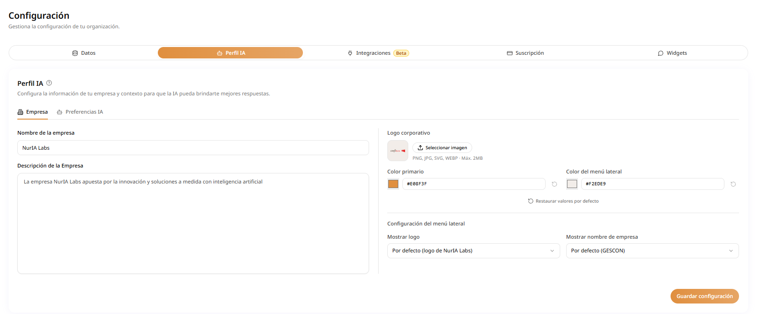This screenshot has height=314, width=760.
Task: Select the Empresa sub-tab
Action: [32, 112]
